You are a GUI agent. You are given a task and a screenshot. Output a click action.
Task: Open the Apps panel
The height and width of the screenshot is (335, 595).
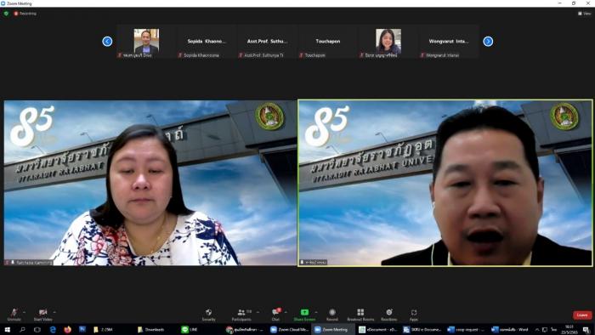(414, 315)
